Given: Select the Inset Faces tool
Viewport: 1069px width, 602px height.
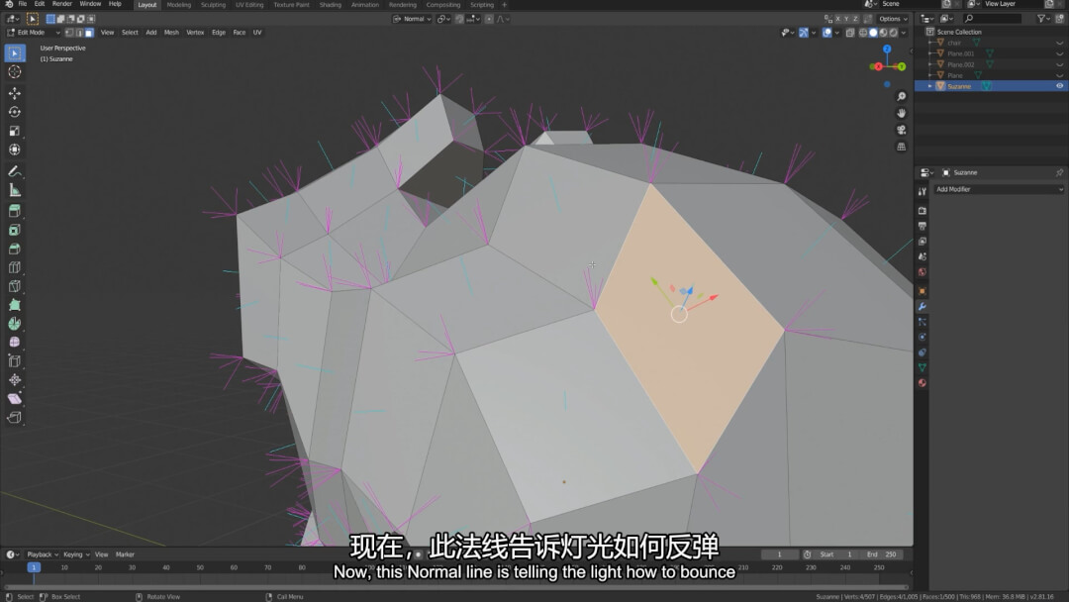Looking at the screenshot, I should point(14,231).
